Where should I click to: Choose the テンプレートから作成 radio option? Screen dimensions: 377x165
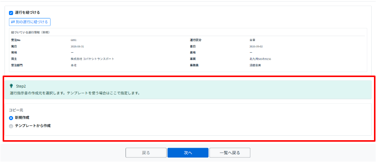pyautogui.click(x=11, y=126)
